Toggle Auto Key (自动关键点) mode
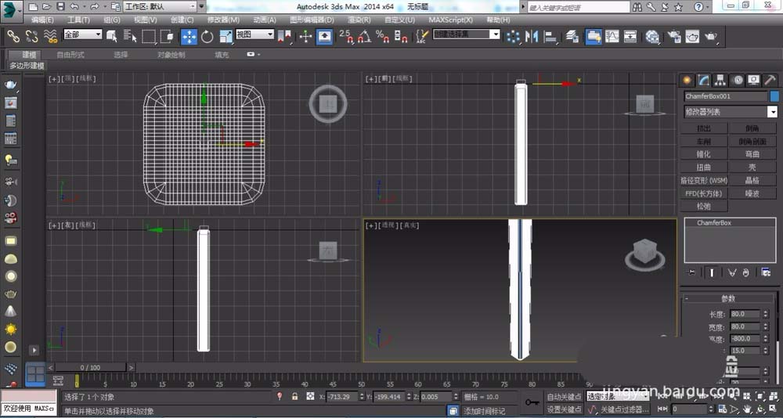The width and height of the screenshot is (783, 418). pyautogui.click(x=564, y=397)
